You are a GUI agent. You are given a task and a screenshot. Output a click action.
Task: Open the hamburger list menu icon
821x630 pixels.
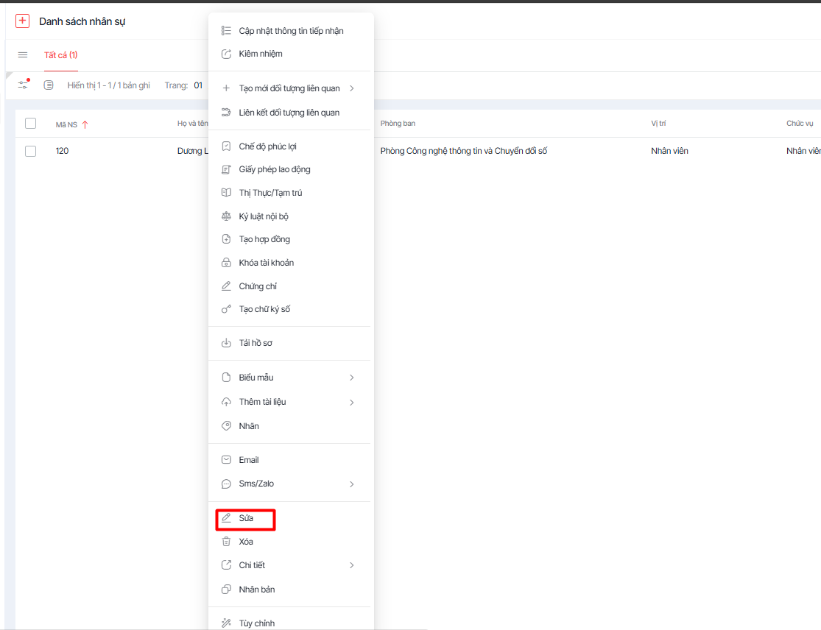pos(23,55)
